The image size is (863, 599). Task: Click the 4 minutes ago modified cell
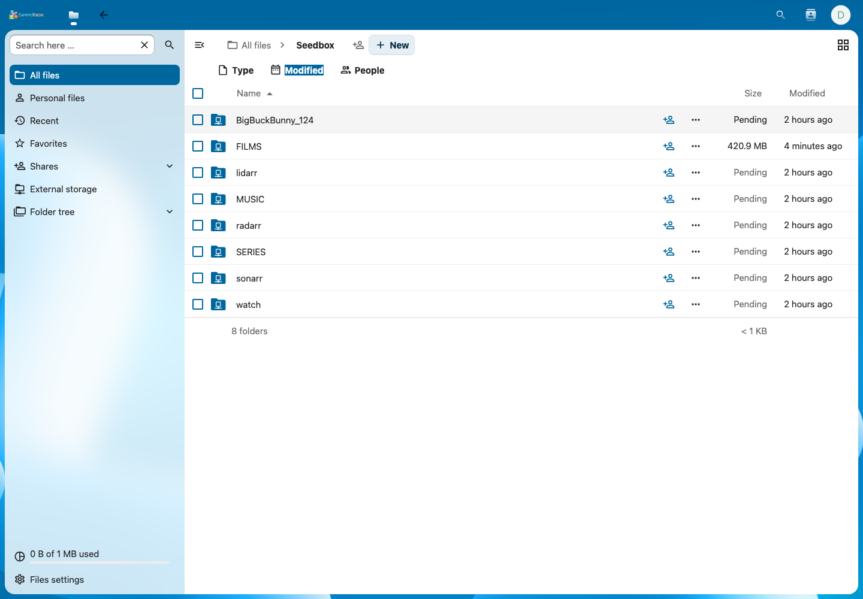point(813,146)
